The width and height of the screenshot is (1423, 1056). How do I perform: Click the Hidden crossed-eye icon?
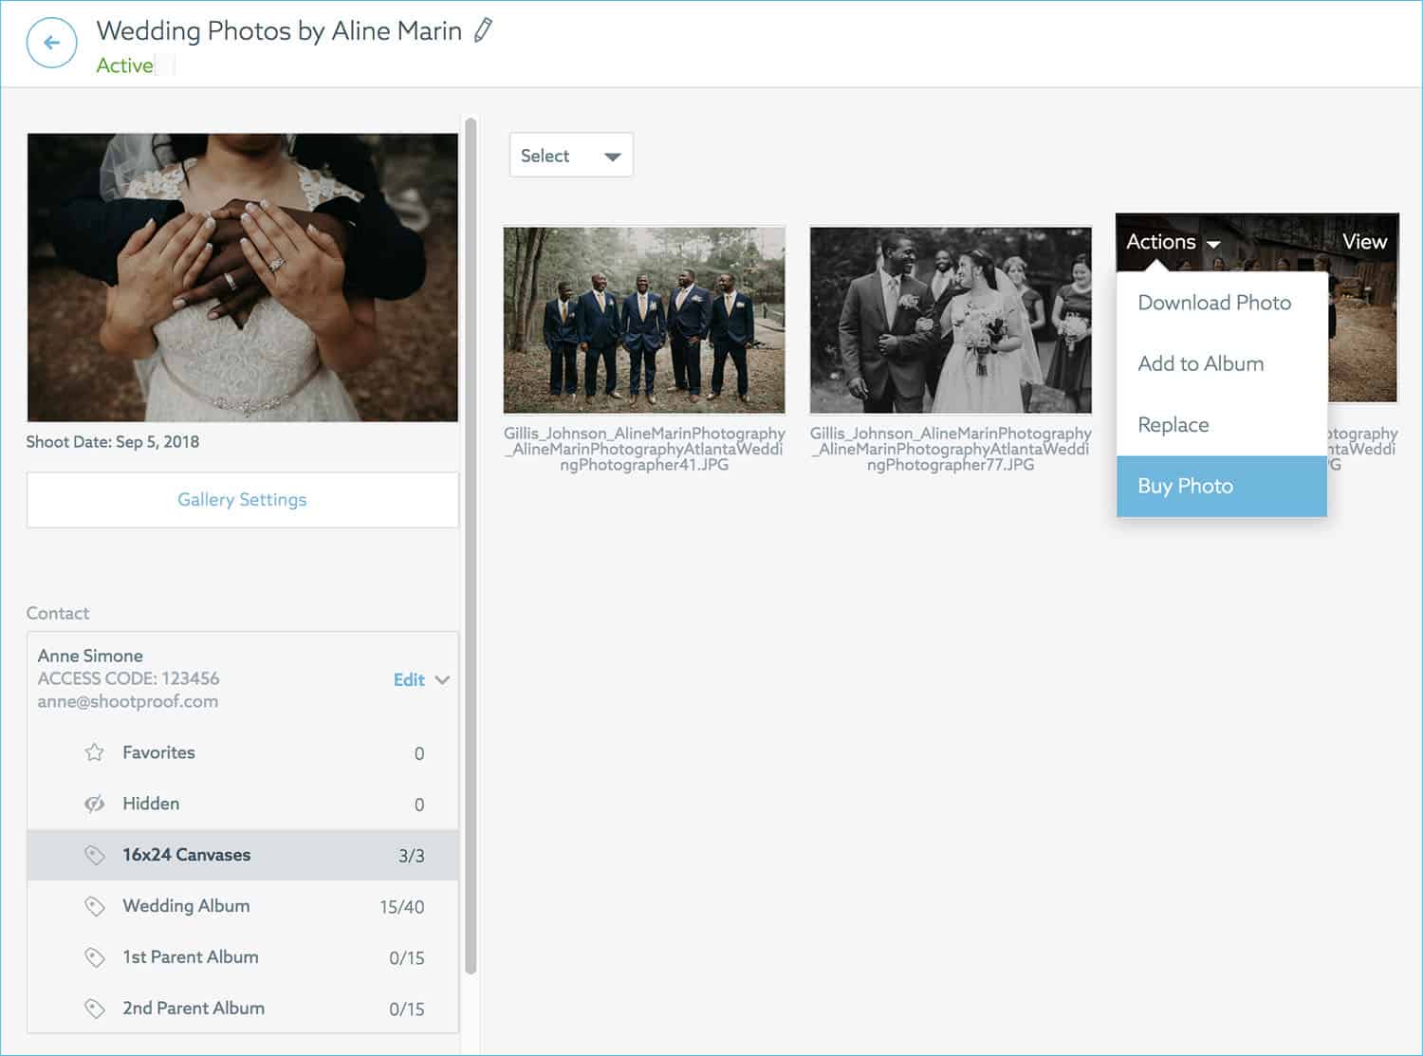click(94, 804)
